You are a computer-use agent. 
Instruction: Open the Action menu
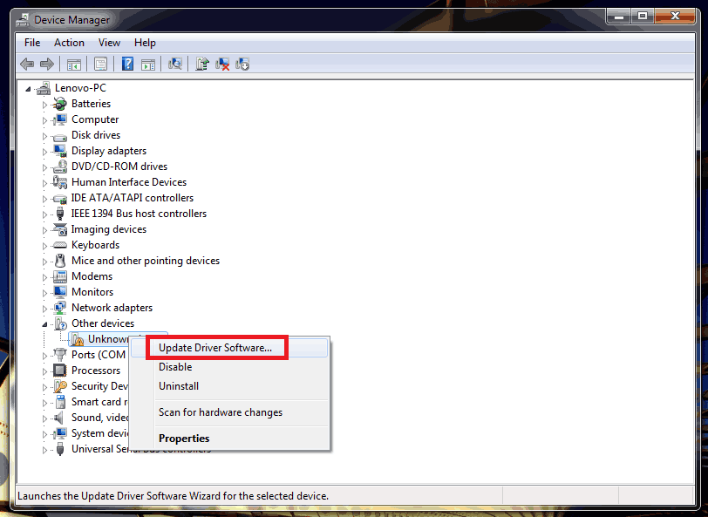tap(69, 42)
